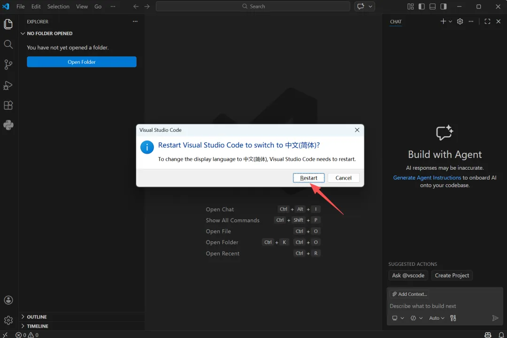Click the VS Code logo icon
Viewport: 507px width, 338px height.
pyautogui.click(x=6, y=7)
